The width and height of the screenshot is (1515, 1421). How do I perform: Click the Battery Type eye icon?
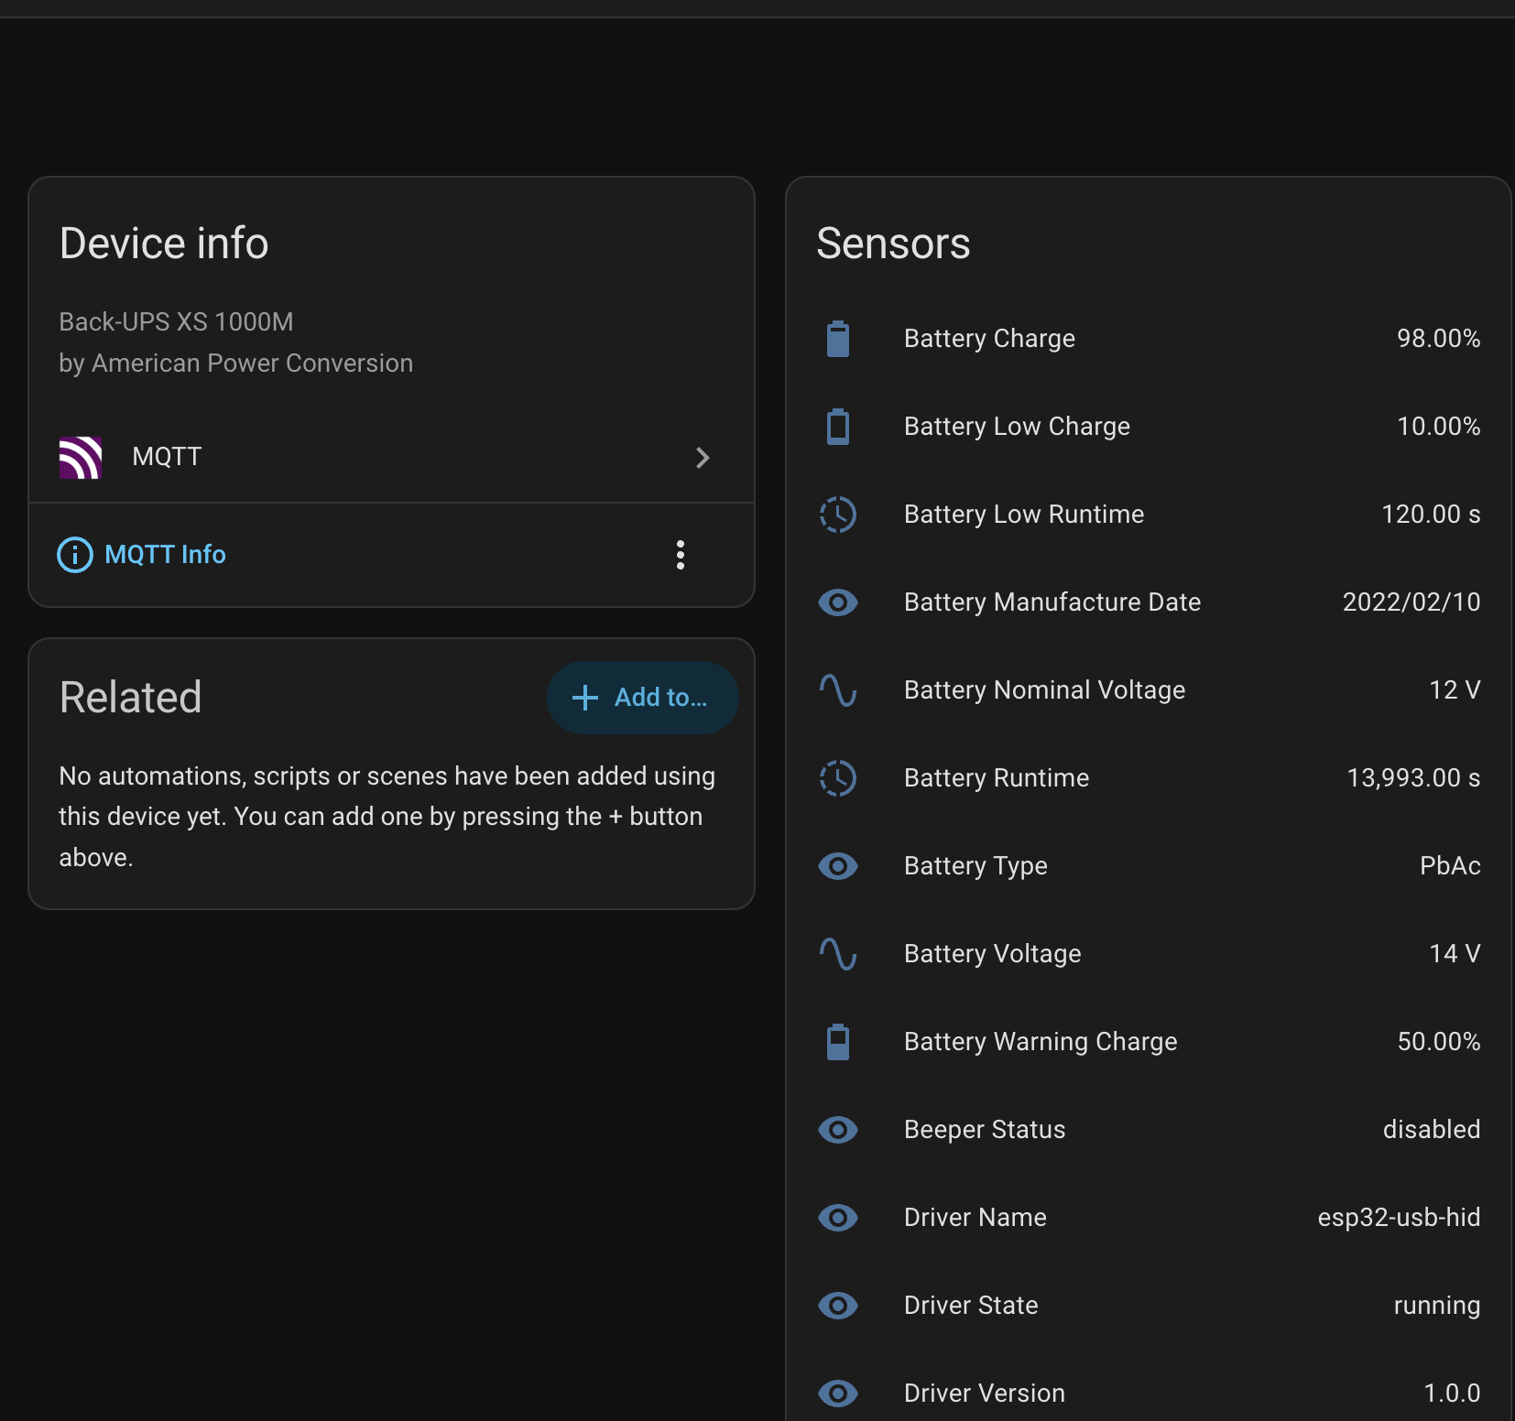(838, 866)
